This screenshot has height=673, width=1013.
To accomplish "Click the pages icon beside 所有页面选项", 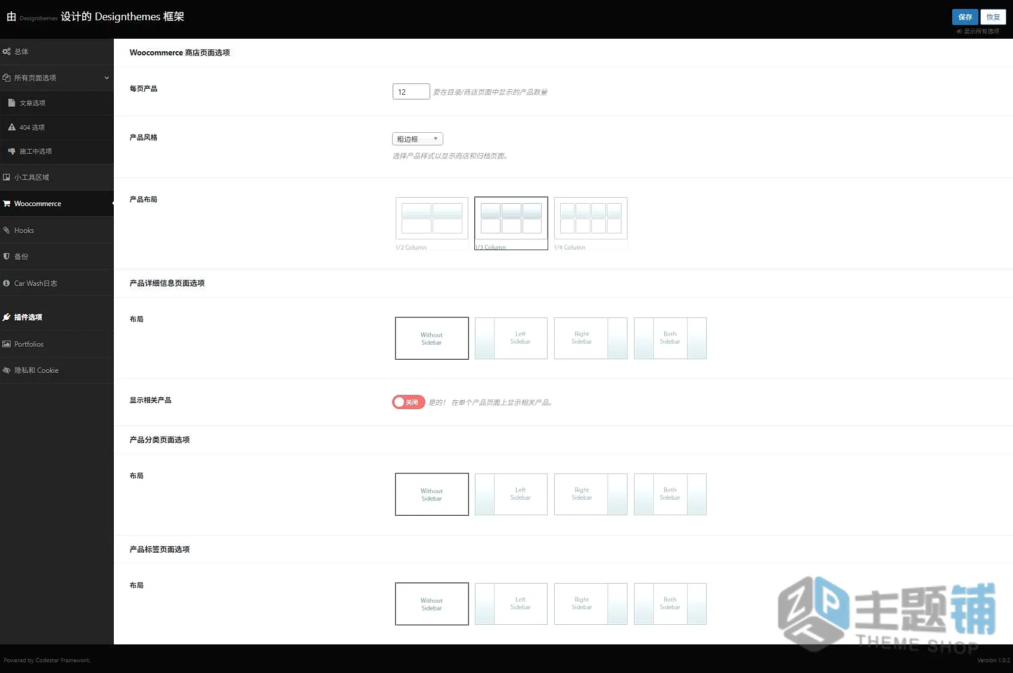I will click(x=7, y=78).
